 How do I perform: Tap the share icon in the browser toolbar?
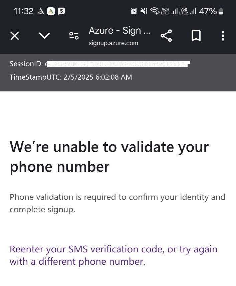tap(166, 36)
